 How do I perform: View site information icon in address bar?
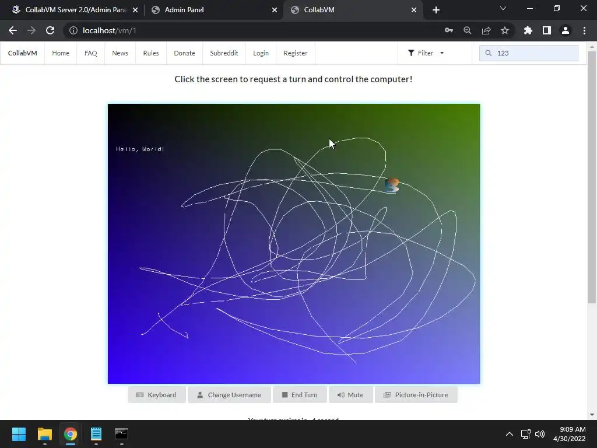pos(73,30)
